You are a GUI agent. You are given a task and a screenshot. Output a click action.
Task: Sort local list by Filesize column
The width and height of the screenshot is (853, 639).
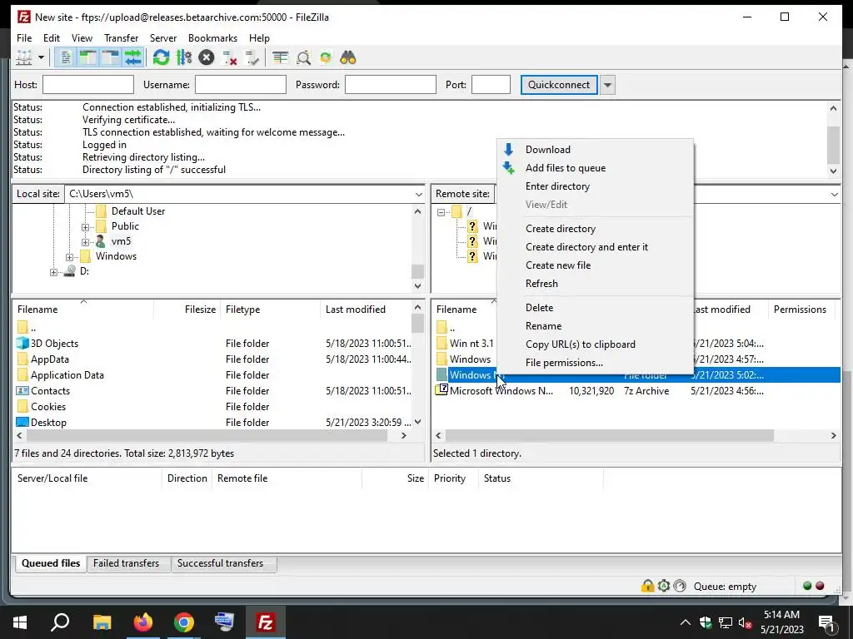pyautogui.click(x=187, y=310)
